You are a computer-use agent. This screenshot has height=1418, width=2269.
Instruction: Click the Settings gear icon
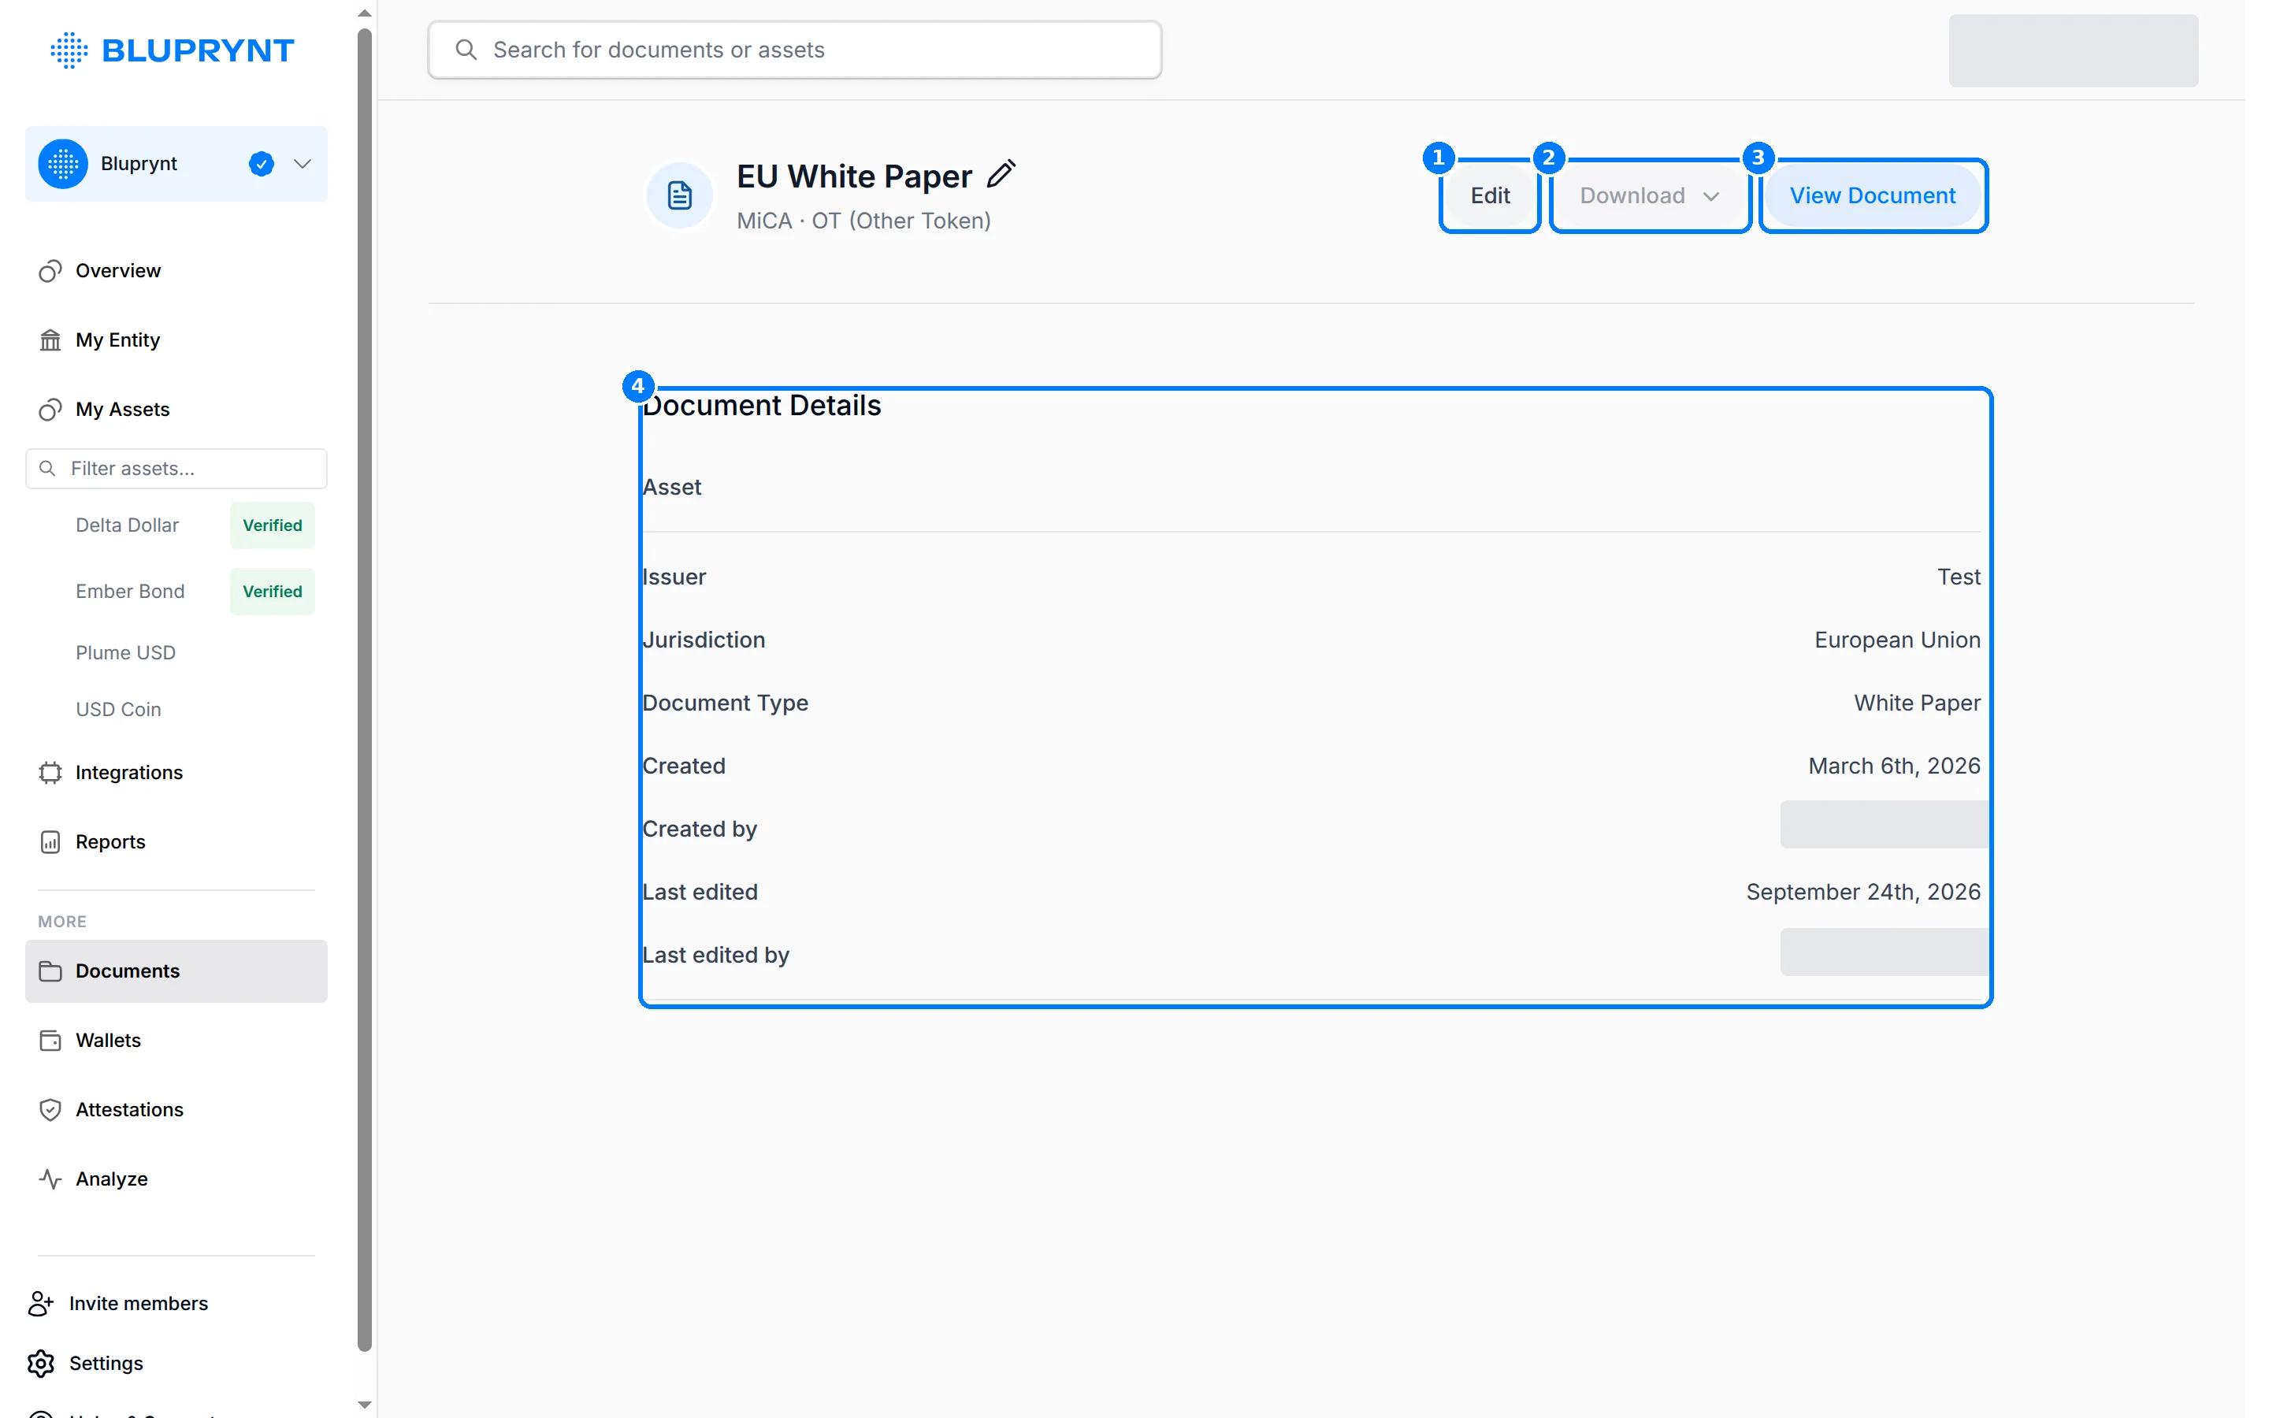41,1364
